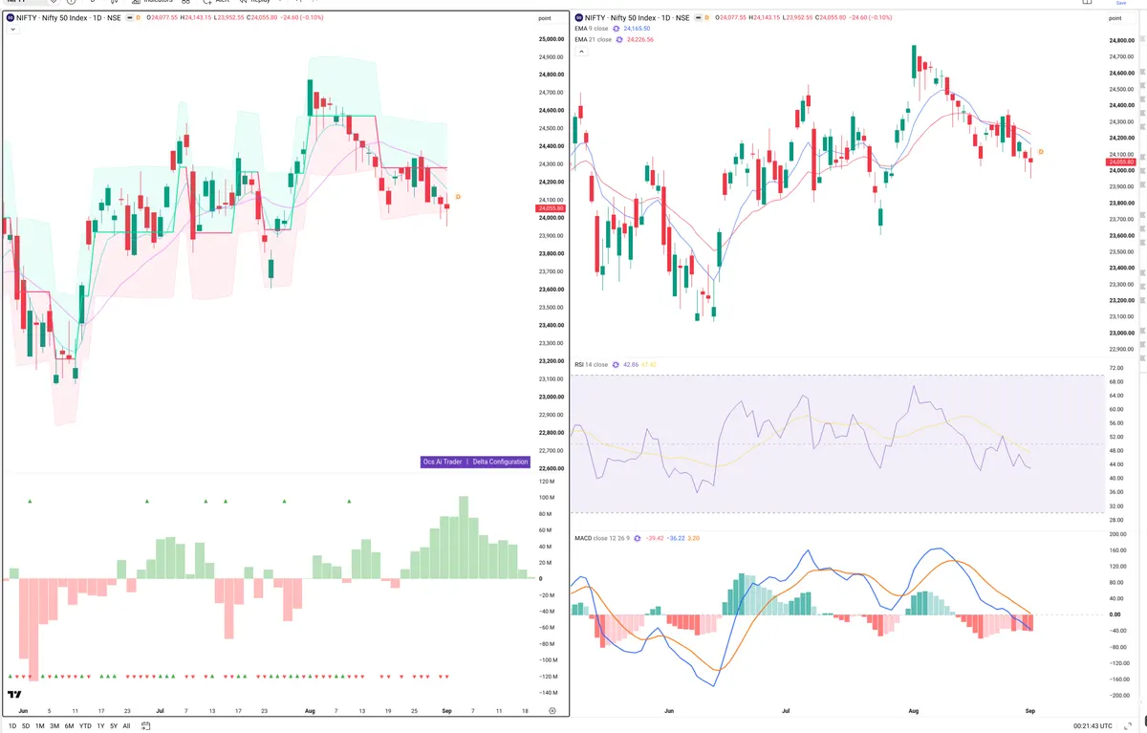
Task: Click the 25,000.00 price axis label
Action: tap(552, 39)
